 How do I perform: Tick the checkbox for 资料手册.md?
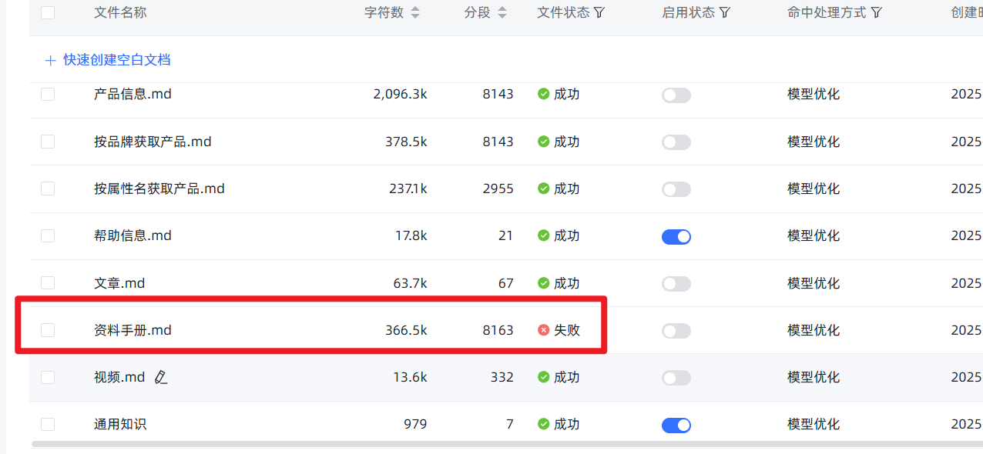48,330
